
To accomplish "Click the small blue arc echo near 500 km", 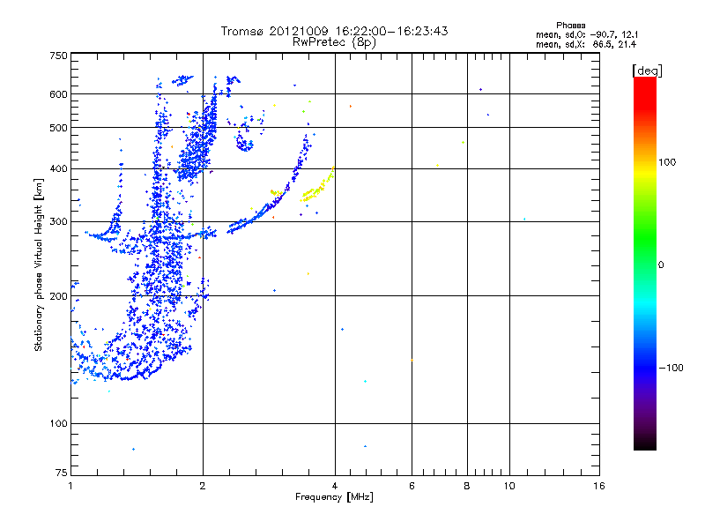I will [245, 145].
